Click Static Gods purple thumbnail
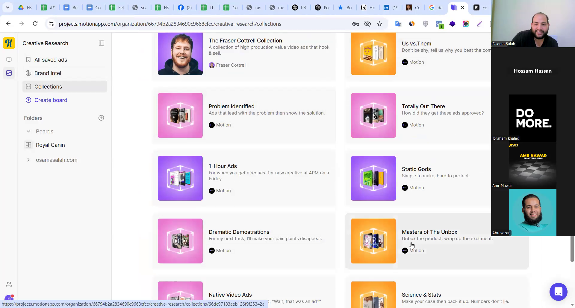575x308 pixels. (373, 178)
